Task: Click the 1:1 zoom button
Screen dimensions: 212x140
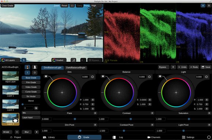Action: [x=72, y=5]
